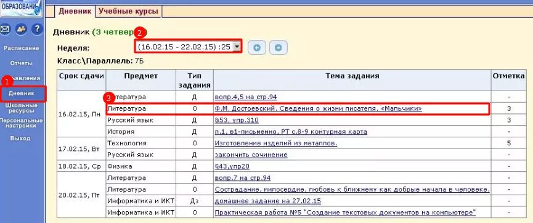The width and height of the screenshot is (533, 223).
Task: Go to previous week with left arrow
Action: pos(257,47)
